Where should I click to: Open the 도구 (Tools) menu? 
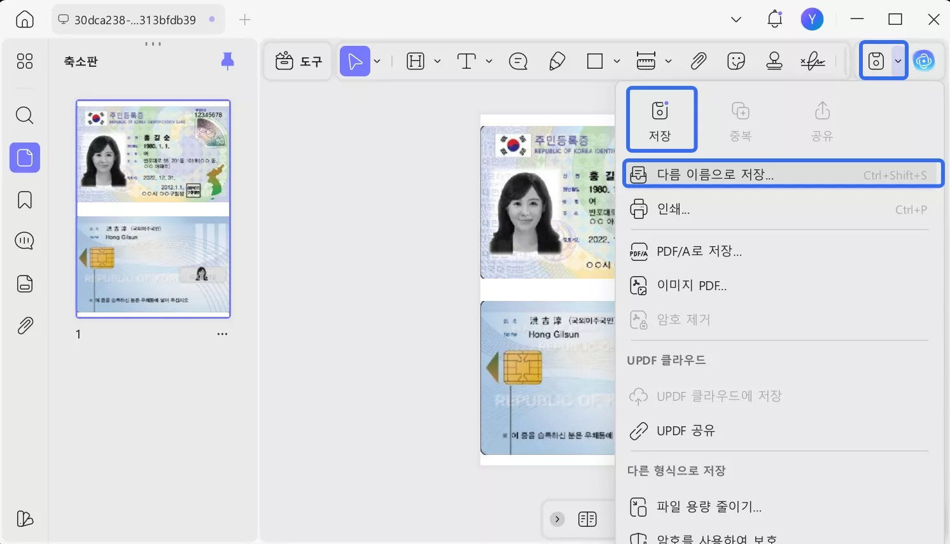(x=298, y=60)
